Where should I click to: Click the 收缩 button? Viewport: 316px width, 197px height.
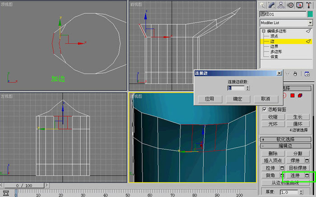(273, 117)
